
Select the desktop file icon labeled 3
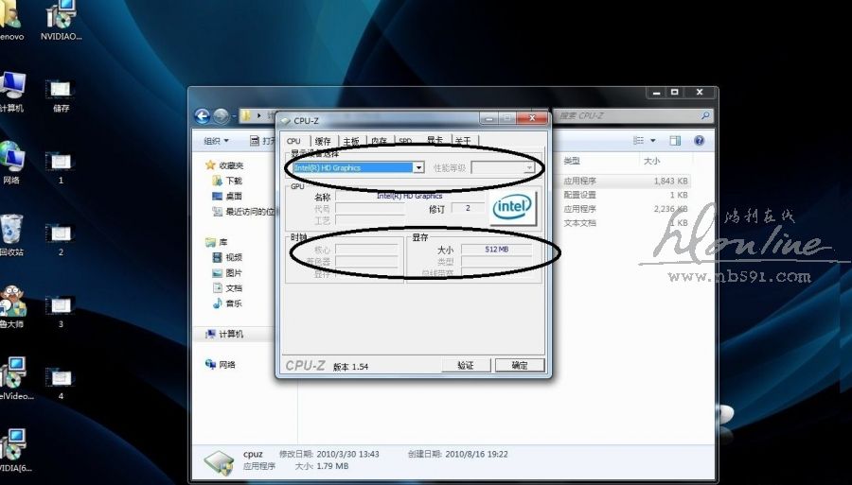pyautogui.click(x=60, y=307)
